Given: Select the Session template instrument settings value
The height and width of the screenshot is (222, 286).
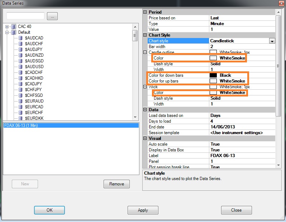Looking at the screenshot, I should 242,133.
